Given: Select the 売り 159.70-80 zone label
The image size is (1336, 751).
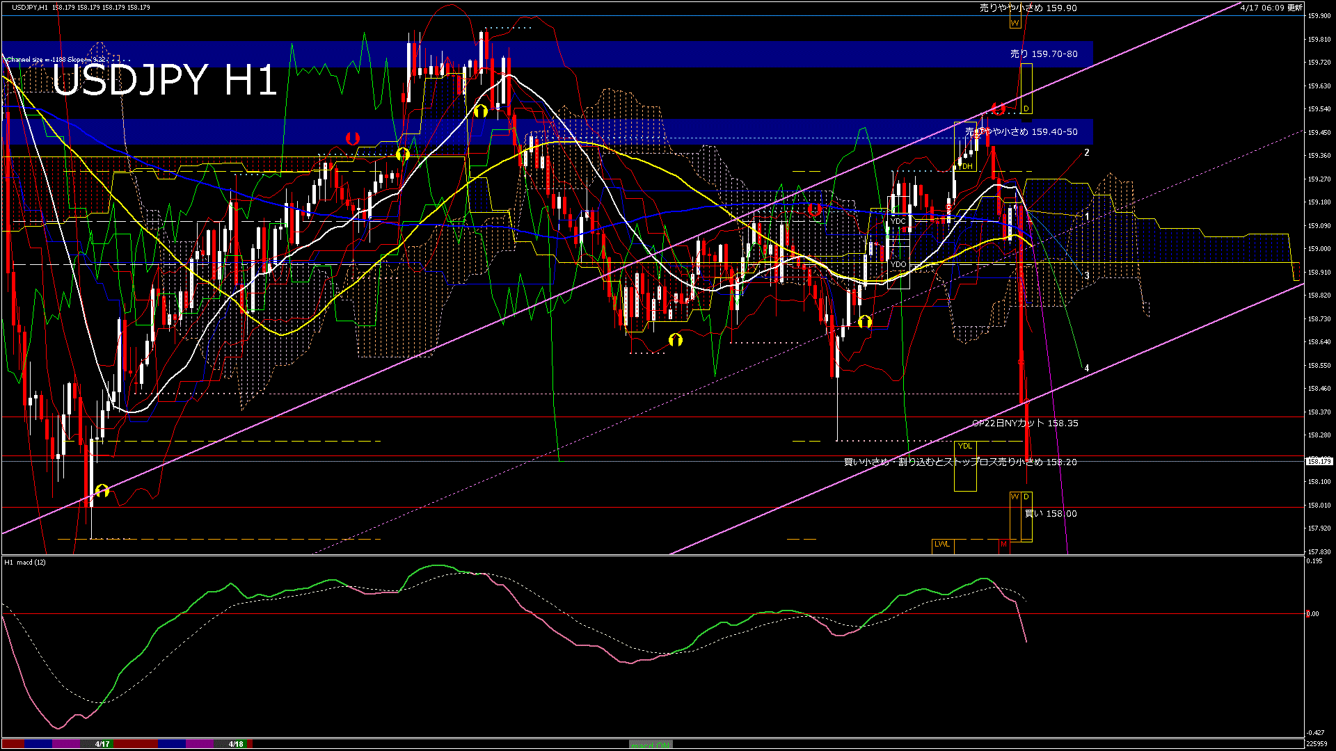Looking at the screenshot, I should click(x=1044, y=54).
